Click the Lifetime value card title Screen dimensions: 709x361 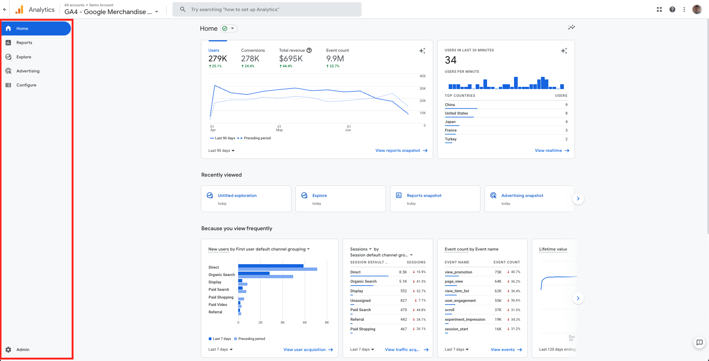tap(553, 249)
